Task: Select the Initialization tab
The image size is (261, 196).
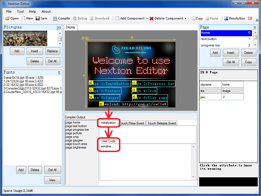Action: 108,123
